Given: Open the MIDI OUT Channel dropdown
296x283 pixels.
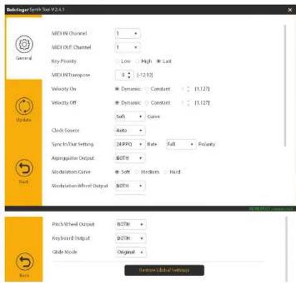Looking at the screenshot, I should pyautogui.click(x=128, y=47).
